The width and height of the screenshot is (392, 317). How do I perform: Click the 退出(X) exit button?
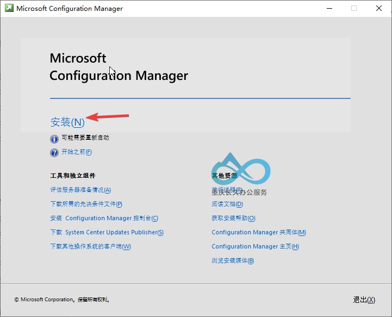pyautogui.click(x=364, y=300)
